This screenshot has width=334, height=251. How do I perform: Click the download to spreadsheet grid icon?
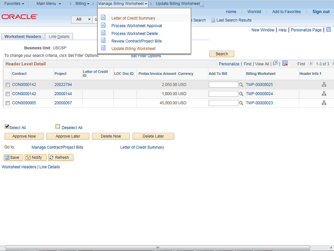[x=285, y=63]
